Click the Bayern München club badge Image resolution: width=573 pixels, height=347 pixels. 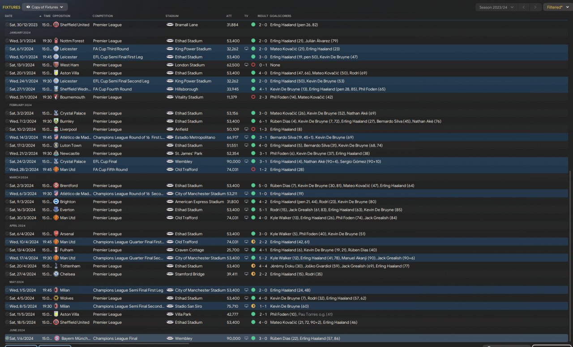56,339
